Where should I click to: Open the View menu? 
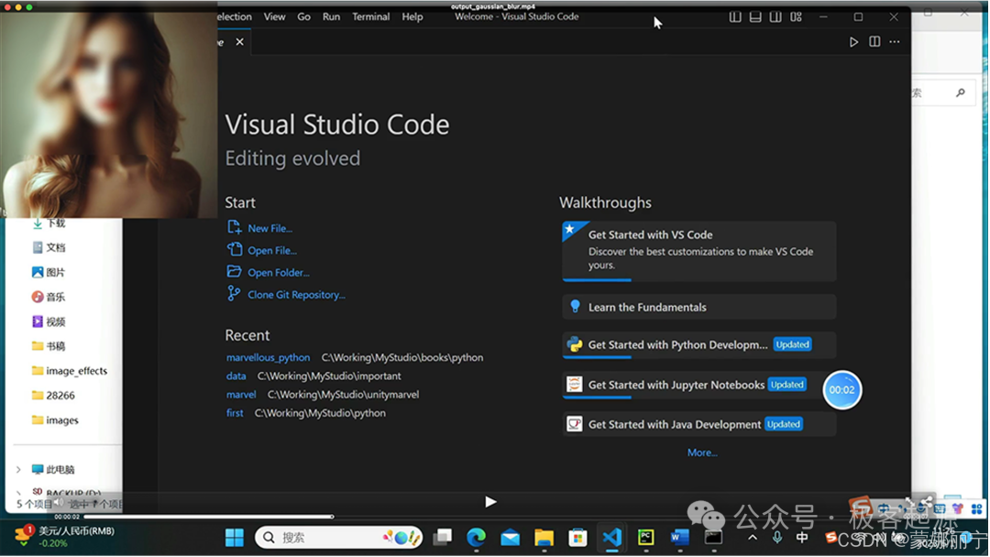click(275, 16)
